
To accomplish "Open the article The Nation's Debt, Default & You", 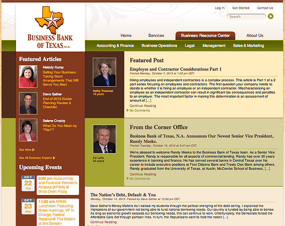I will point(123,195).
